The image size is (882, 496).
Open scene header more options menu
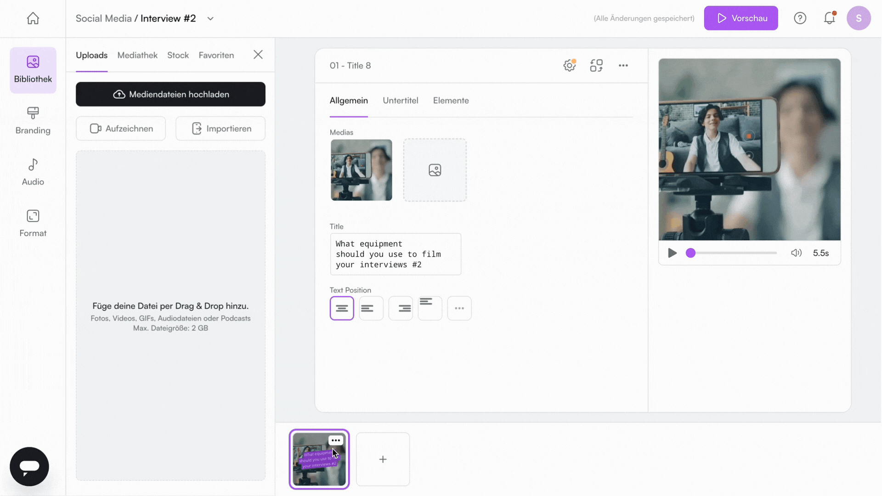(623, 65)
